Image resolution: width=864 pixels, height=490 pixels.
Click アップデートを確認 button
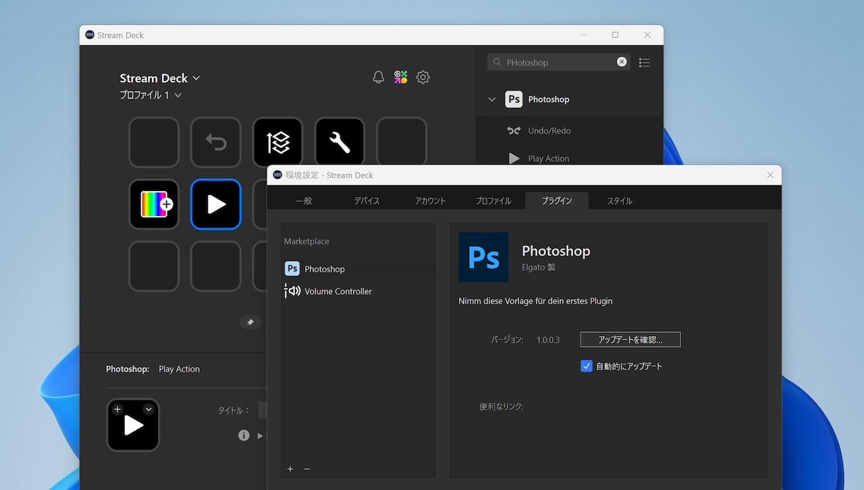pos(630,339)
